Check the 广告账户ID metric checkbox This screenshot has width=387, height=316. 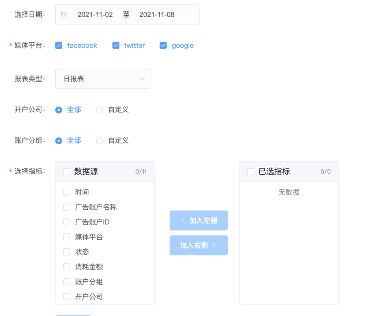(x=67, y=222)
